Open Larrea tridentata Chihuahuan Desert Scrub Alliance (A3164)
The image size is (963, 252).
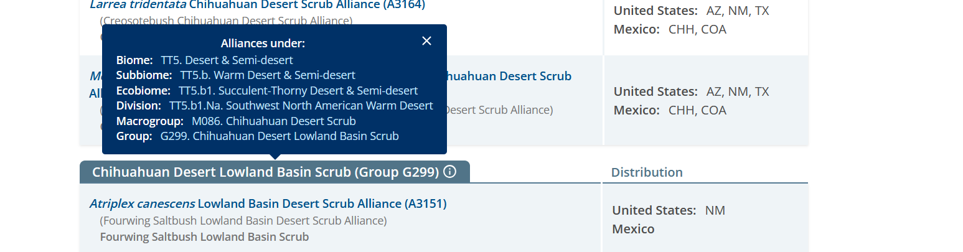pyautogui.click(x=257, y=6)
